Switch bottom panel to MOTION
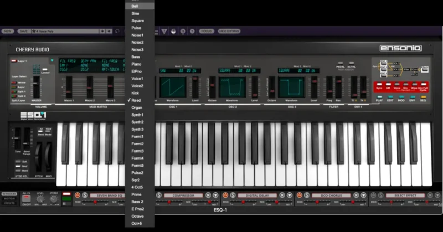This screenshot has width=443, height=232. 9,198
